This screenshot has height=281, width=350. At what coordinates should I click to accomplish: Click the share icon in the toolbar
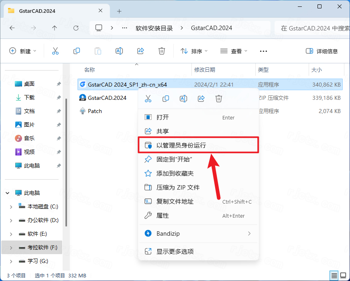pos(140,51)
